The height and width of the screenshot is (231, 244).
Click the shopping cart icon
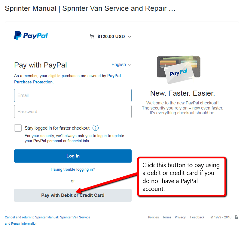click(x=92, y=36)
